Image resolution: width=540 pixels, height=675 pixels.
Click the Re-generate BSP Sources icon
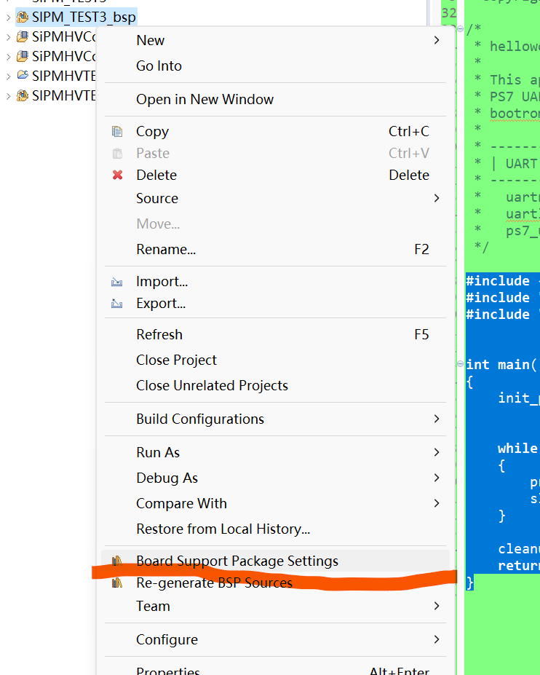(x=117, y=583)
